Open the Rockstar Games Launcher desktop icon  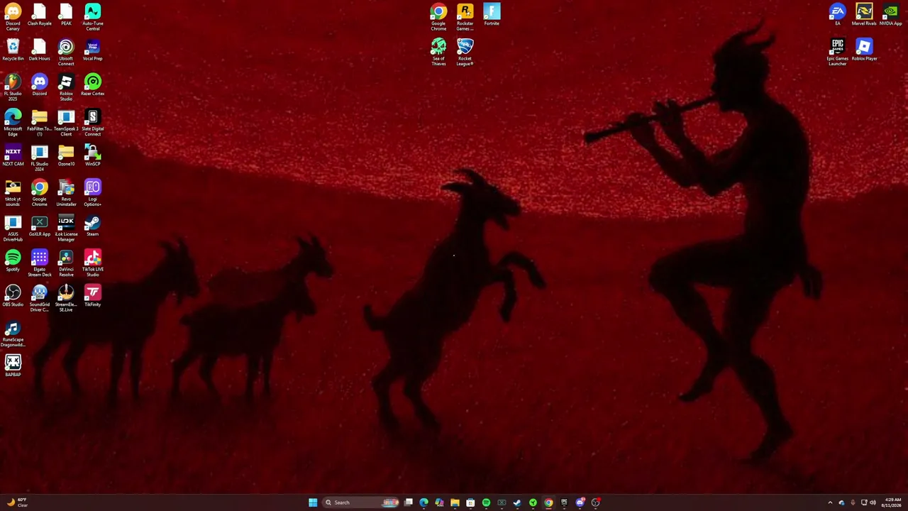click(x=465, y=17)
